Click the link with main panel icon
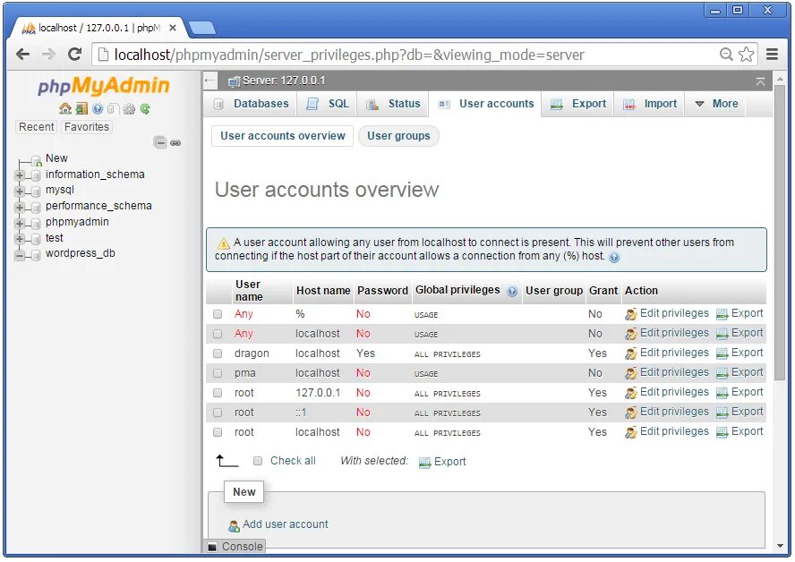Viewport: 795px width, 562px height. [175, 143]
